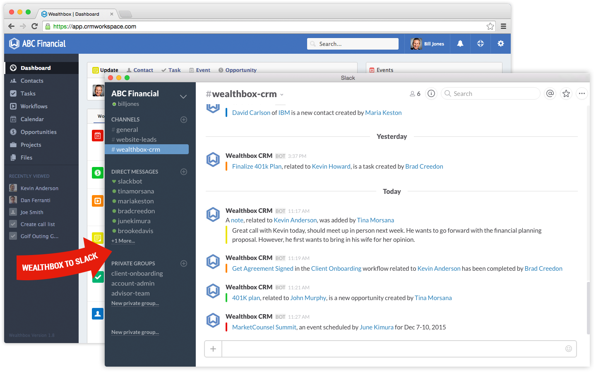This screenshot has height=372, width=596.
Task: Click ABC Financial logo in Wealthbox header
Action: tap(38, 43)
